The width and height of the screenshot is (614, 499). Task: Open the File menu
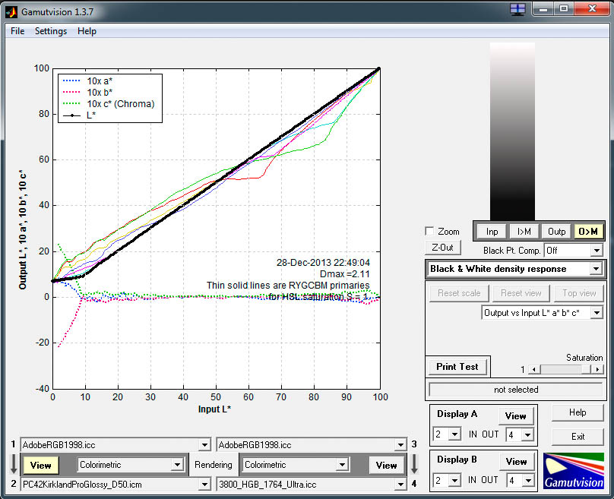click(17, 31)
